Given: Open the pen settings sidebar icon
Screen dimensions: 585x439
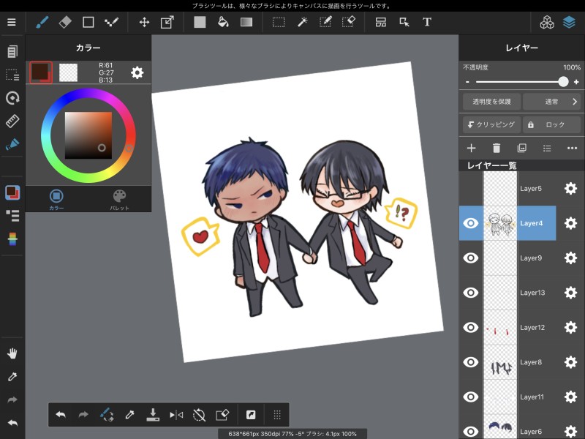Looking at the screenshot, I should point(12,144).
